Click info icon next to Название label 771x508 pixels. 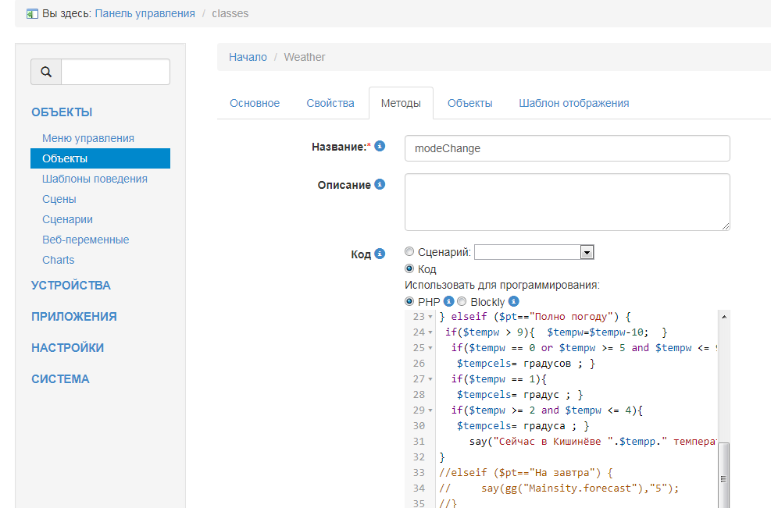tap(380, 146)
